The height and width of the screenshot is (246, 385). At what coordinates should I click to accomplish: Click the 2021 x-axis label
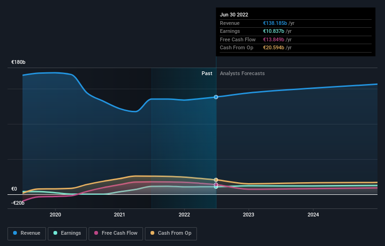(120, 215)
